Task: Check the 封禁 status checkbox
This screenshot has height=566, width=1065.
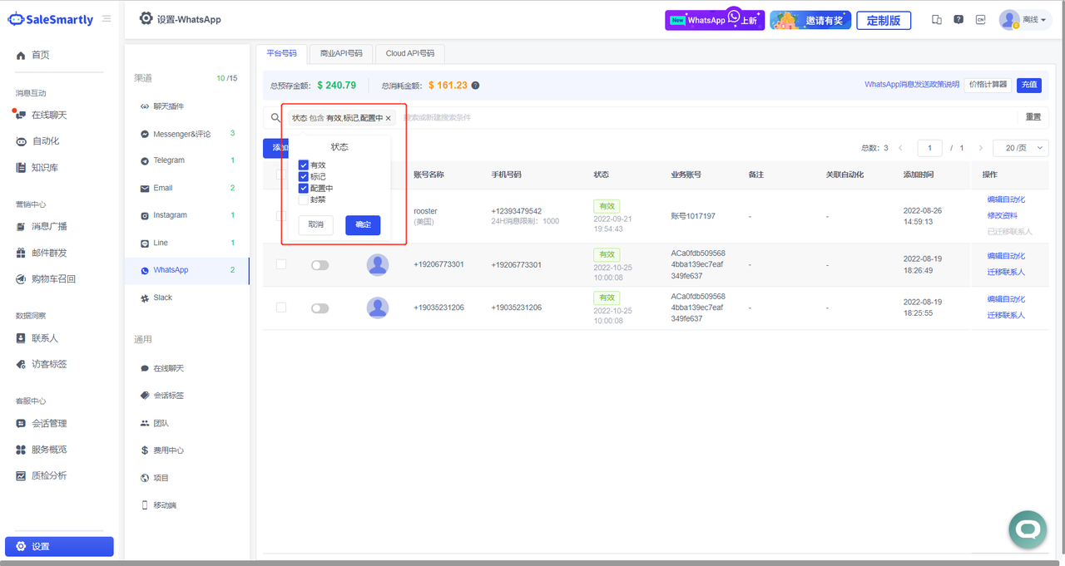Action: pyautogui.click(x=304, y=199)
